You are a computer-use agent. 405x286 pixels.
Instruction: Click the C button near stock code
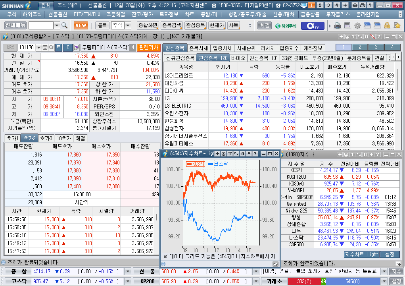pyautogui.click(x=68, y=47)
